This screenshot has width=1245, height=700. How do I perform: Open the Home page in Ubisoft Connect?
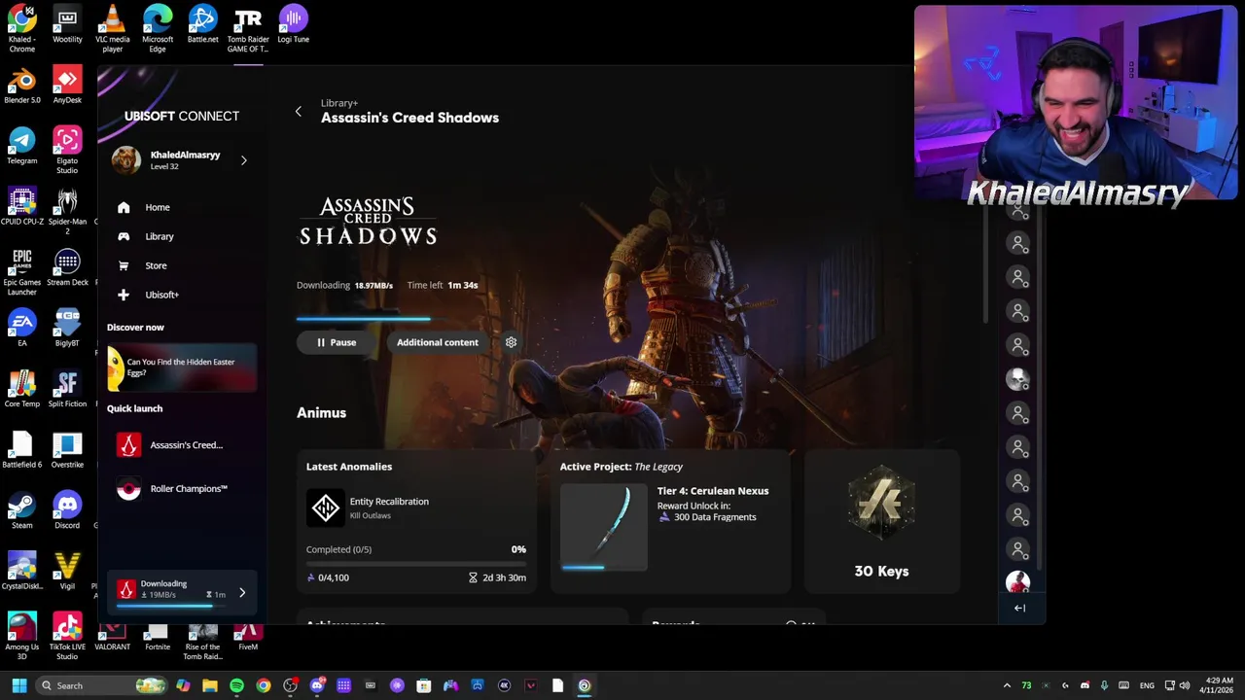point(144,207)
